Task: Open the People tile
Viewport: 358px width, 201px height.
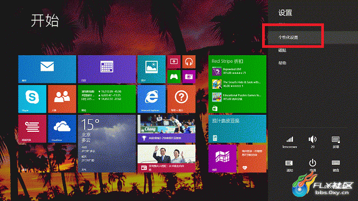Action: 62,99
